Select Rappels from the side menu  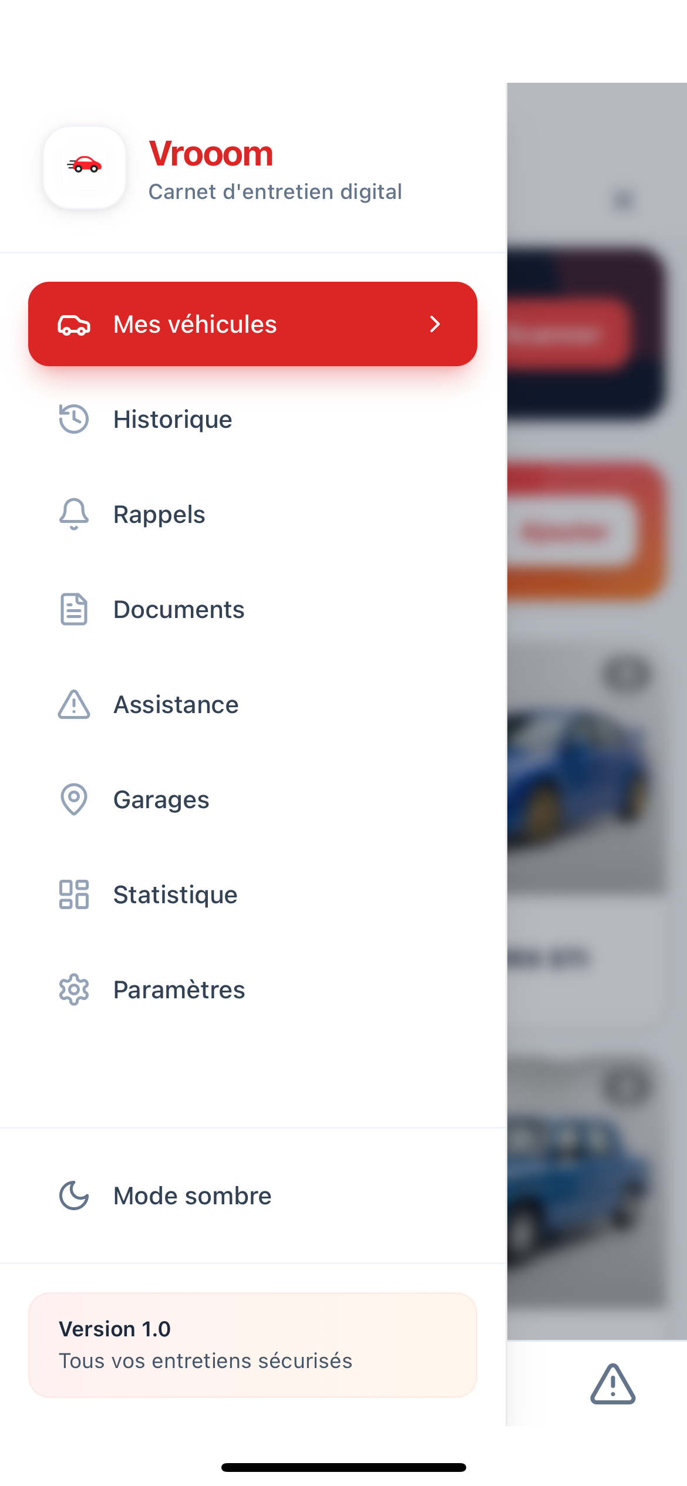pos(159,514)
